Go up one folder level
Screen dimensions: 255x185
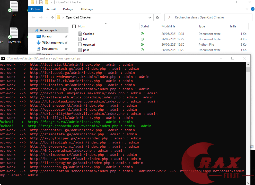(52, 17)
